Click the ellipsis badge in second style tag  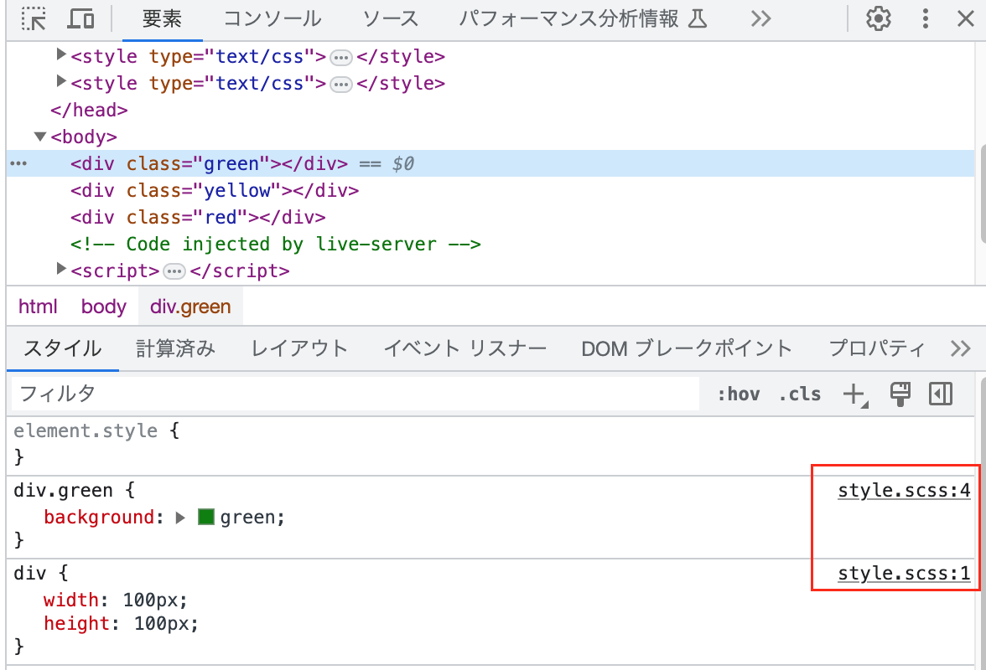coord(341,84)
